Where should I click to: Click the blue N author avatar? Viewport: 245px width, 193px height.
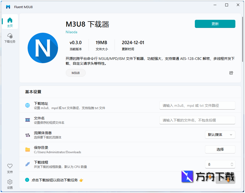[43, 48]
